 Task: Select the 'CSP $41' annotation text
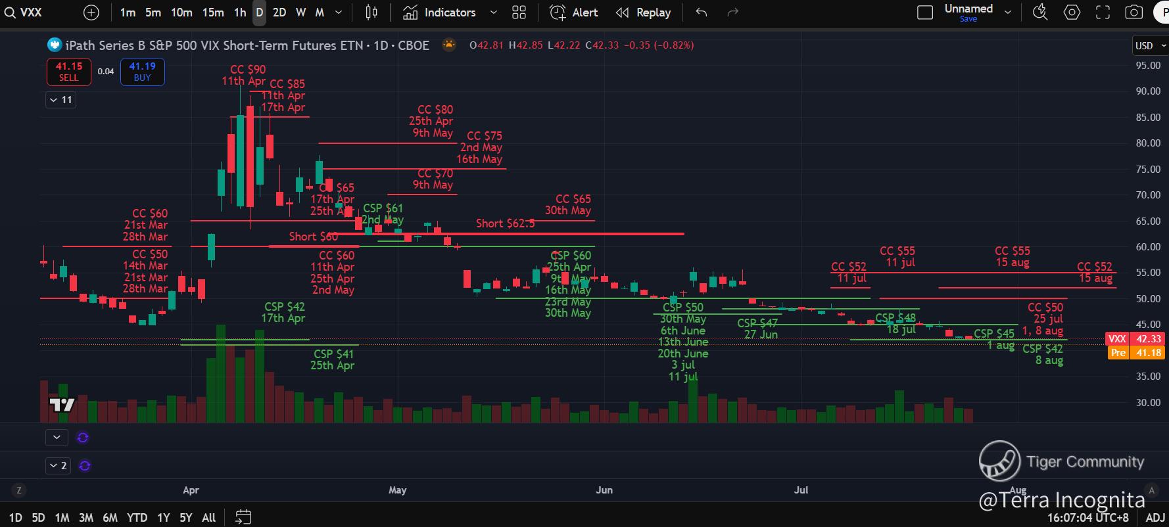tap(334, 354)
